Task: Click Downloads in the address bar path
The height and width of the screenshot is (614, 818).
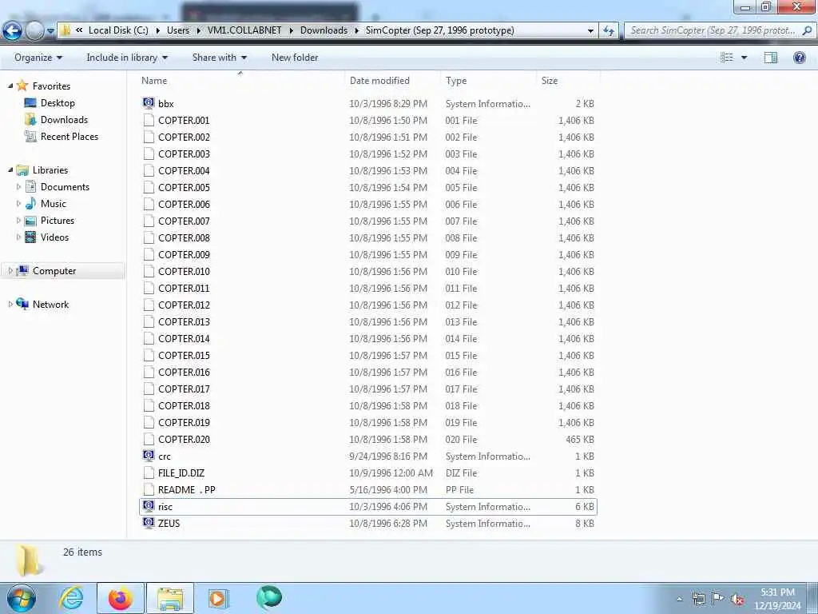Action: [x=324, y=30]
